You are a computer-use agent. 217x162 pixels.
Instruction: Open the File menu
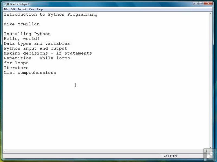tap(6, 9)
